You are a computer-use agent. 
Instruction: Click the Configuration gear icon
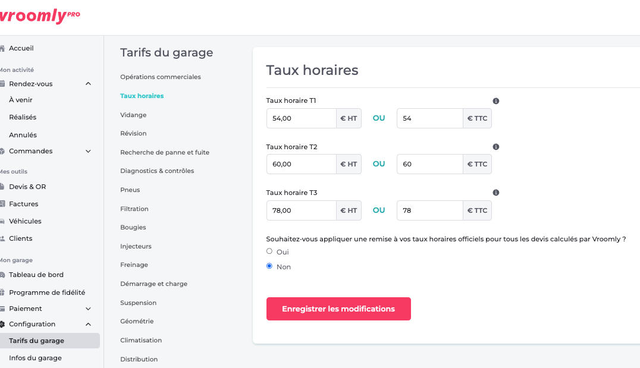(x=2, y=325)
